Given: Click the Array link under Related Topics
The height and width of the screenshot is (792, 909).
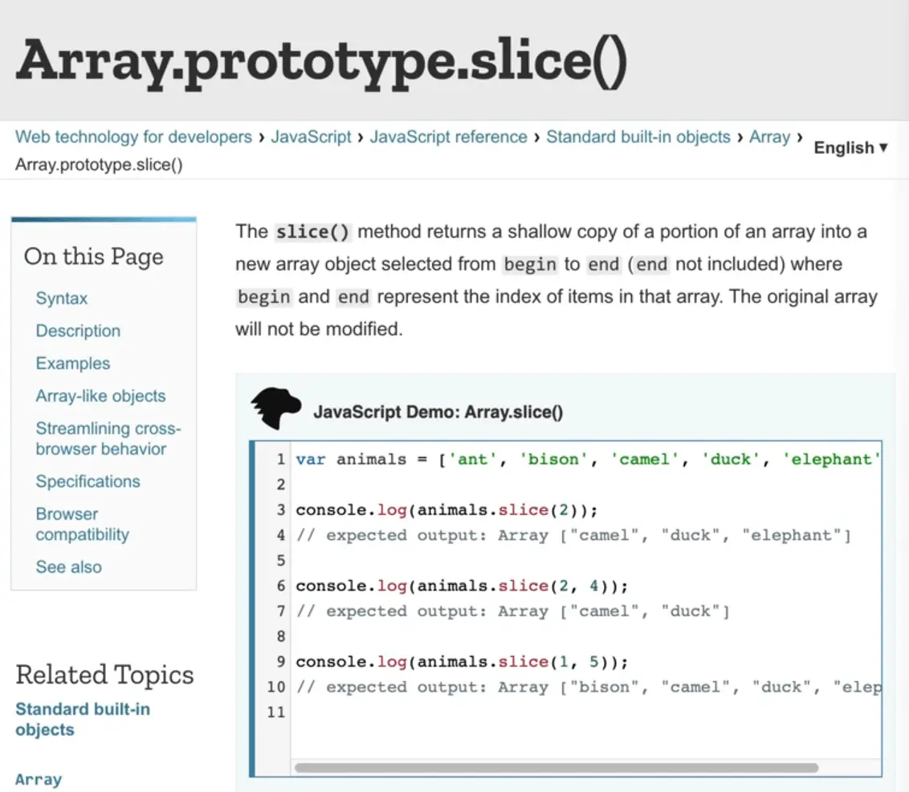Looking at the screenshot, I should point(39,779).
